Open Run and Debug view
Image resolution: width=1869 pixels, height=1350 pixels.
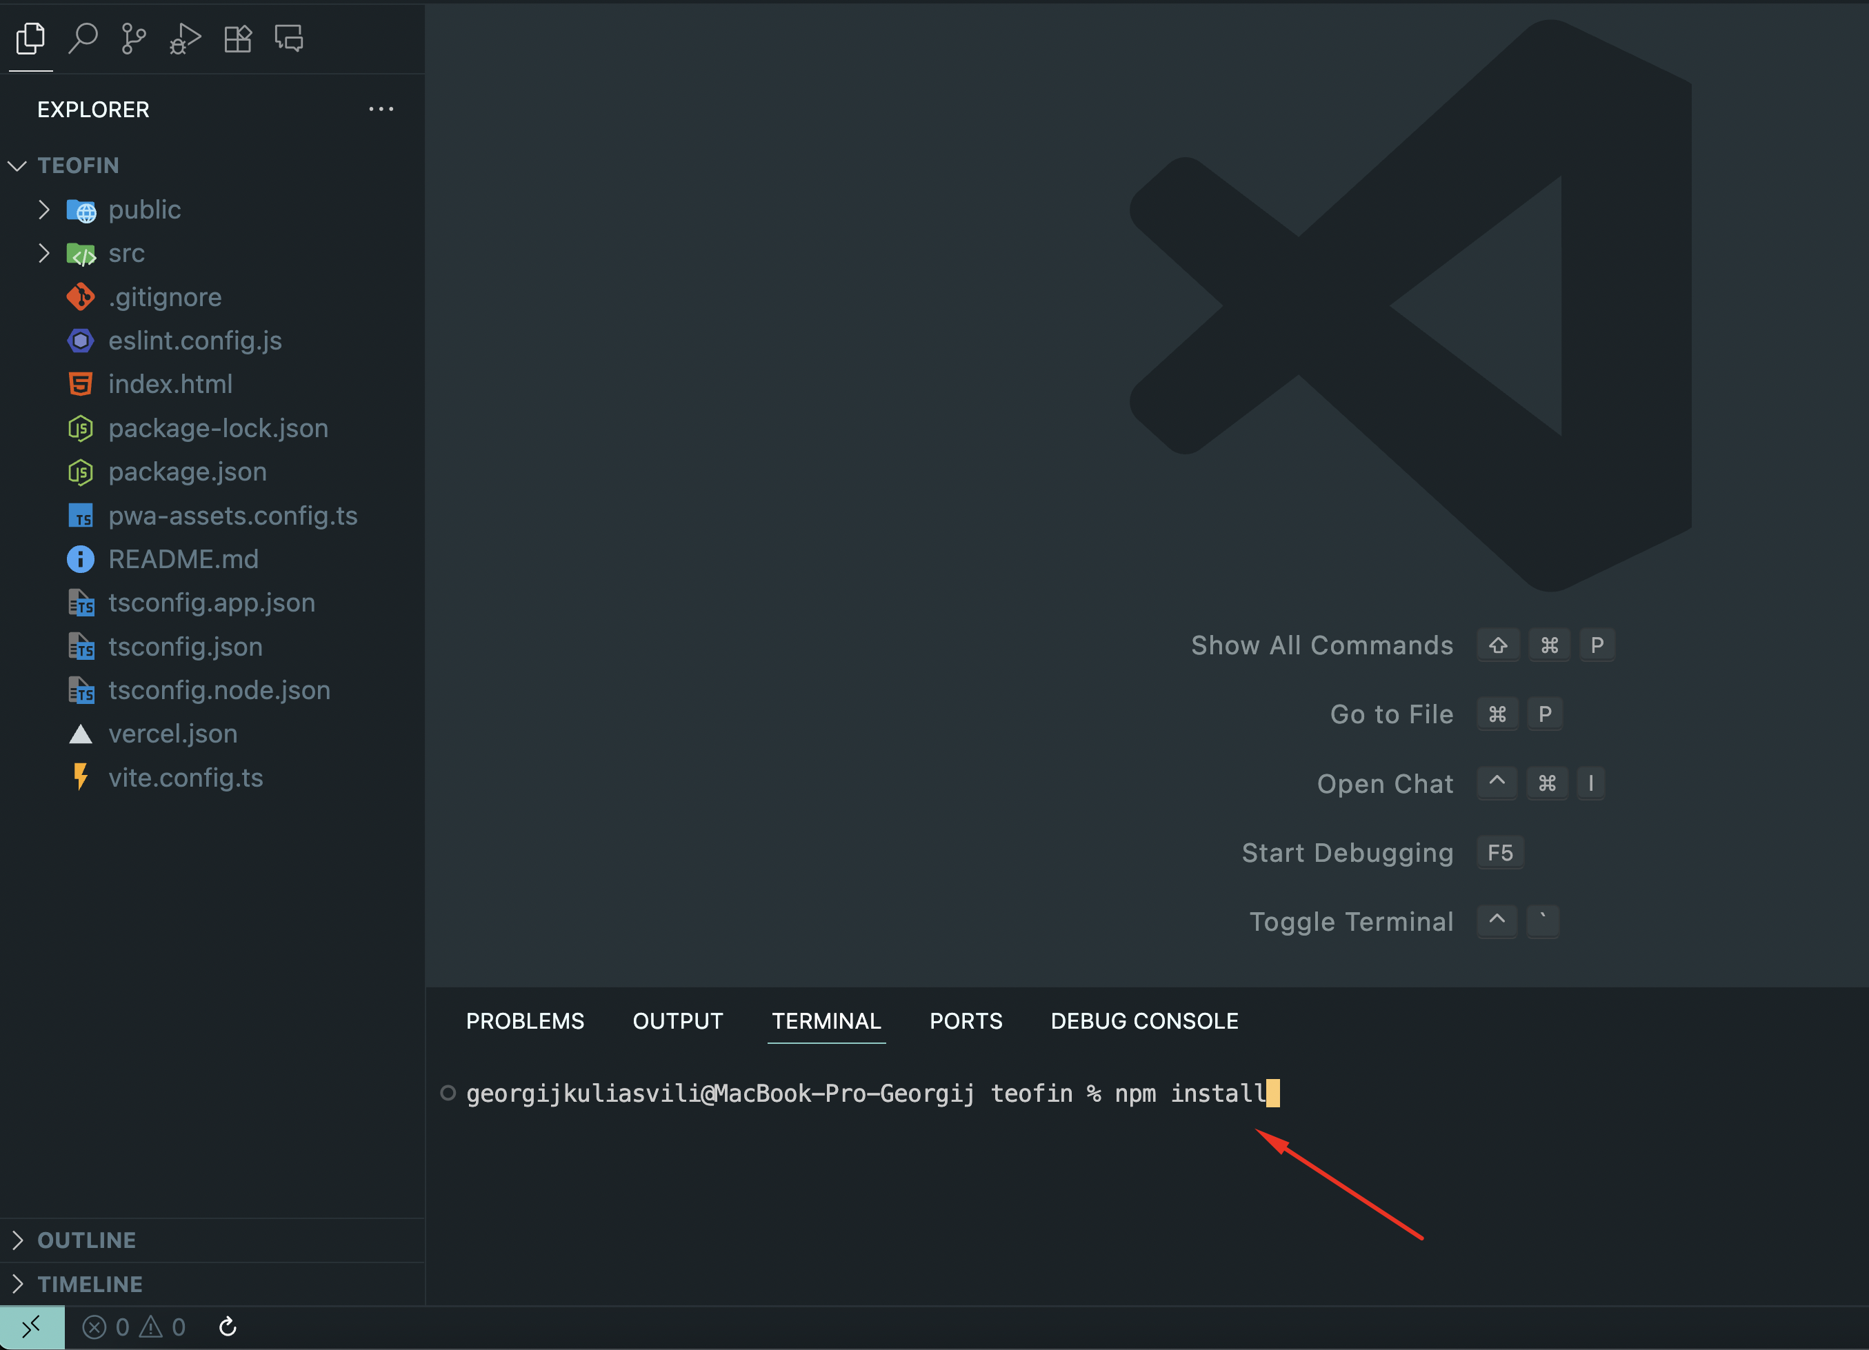pos(185,39)
